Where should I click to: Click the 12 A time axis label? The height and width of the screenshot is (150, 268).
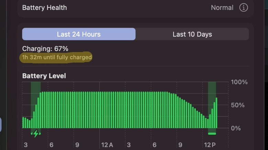pyautogui.click(x=107, y=145)
